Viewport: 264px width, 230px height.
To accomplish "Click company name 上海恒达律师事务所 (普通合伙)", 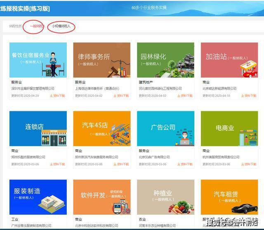I will [97, 89].
